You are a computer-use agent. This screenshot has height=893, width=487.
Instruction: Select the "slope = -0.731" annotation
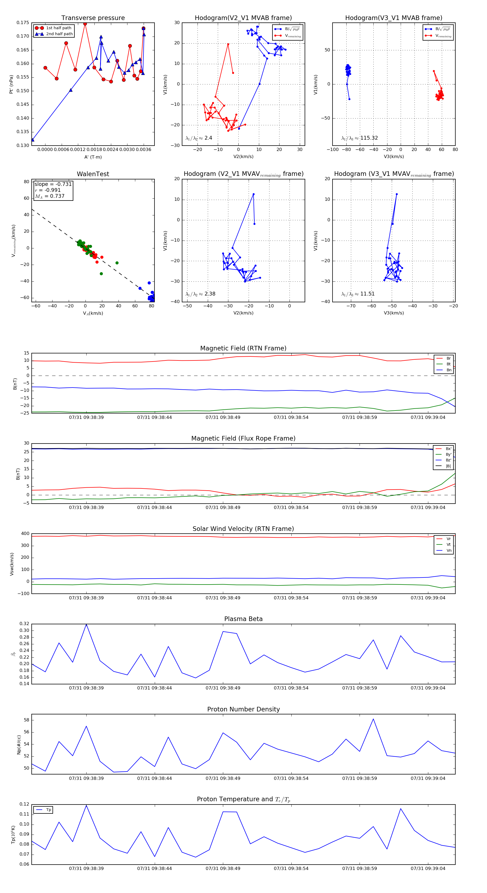click(53, 184)
